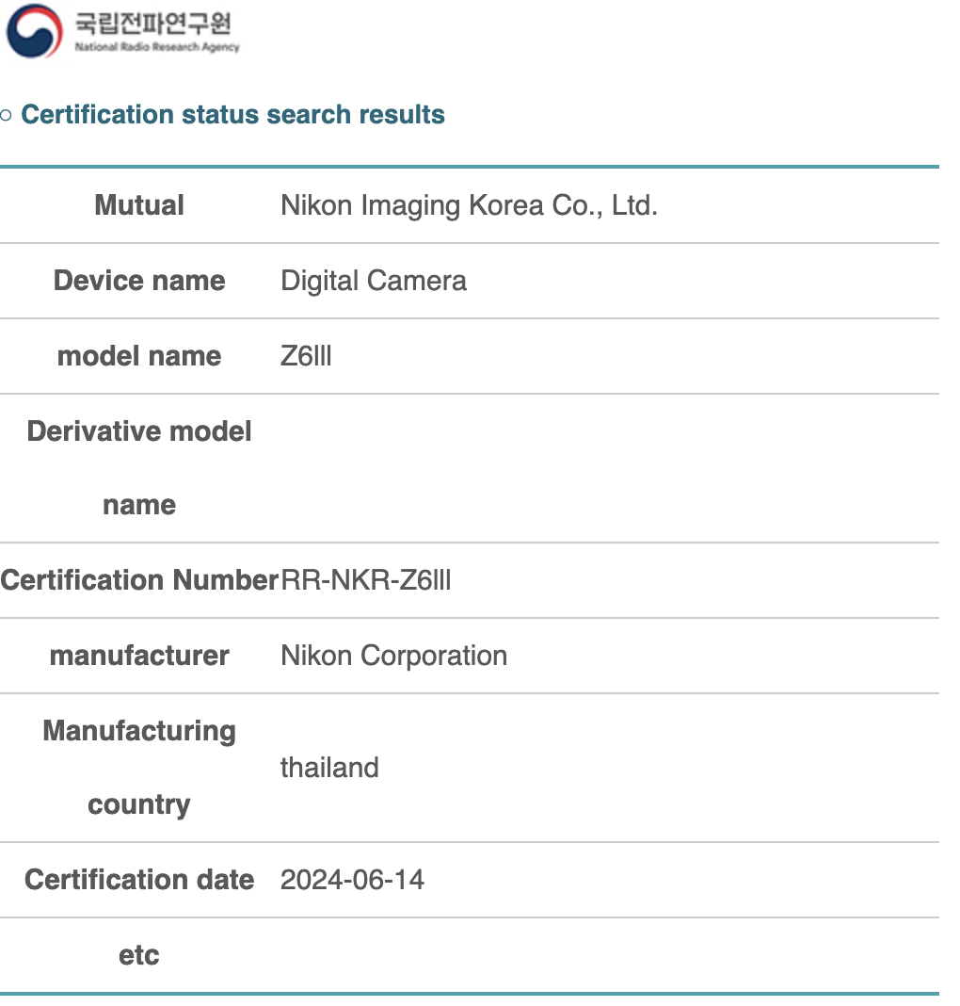
Task: Click the Certification status search results heading
Action: (x=232, y=115)
